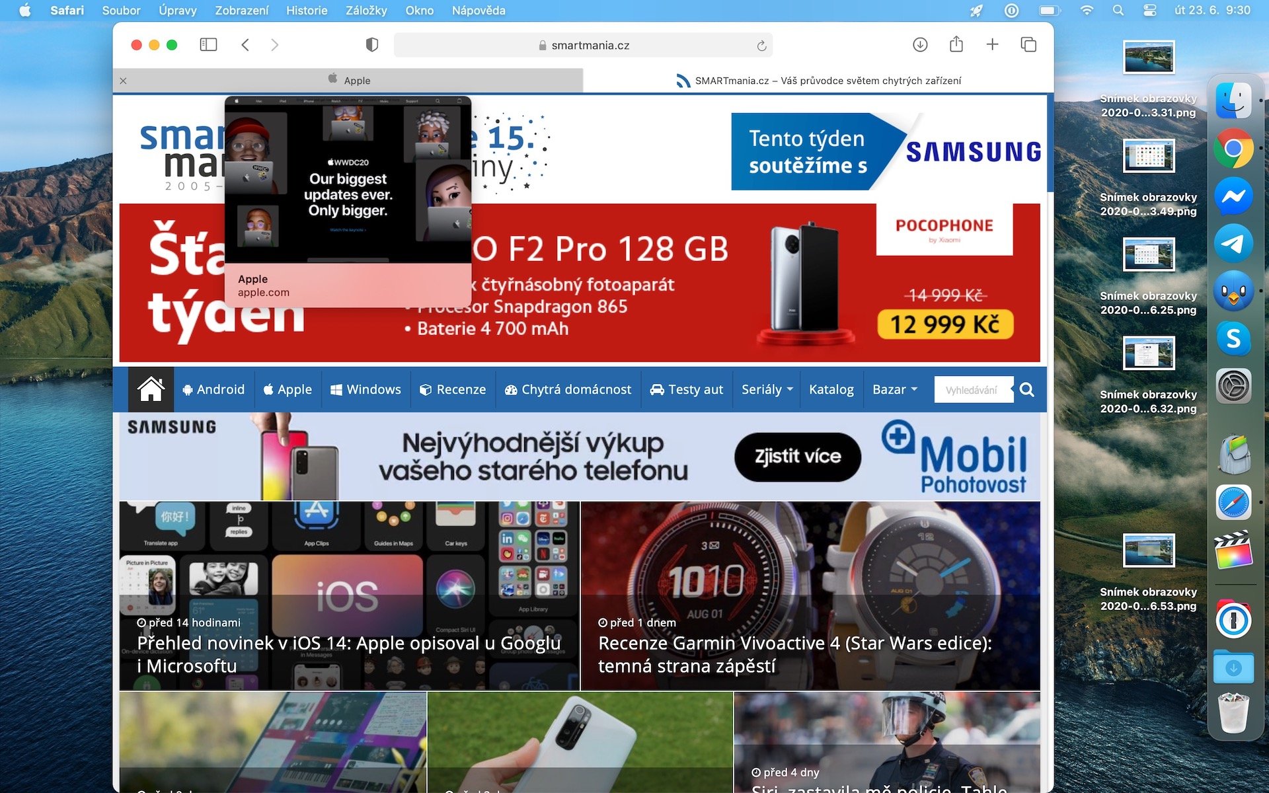Show Safari downloads
The height and width of the screenshot is (793, 1269).
click(x=920, y=45)
